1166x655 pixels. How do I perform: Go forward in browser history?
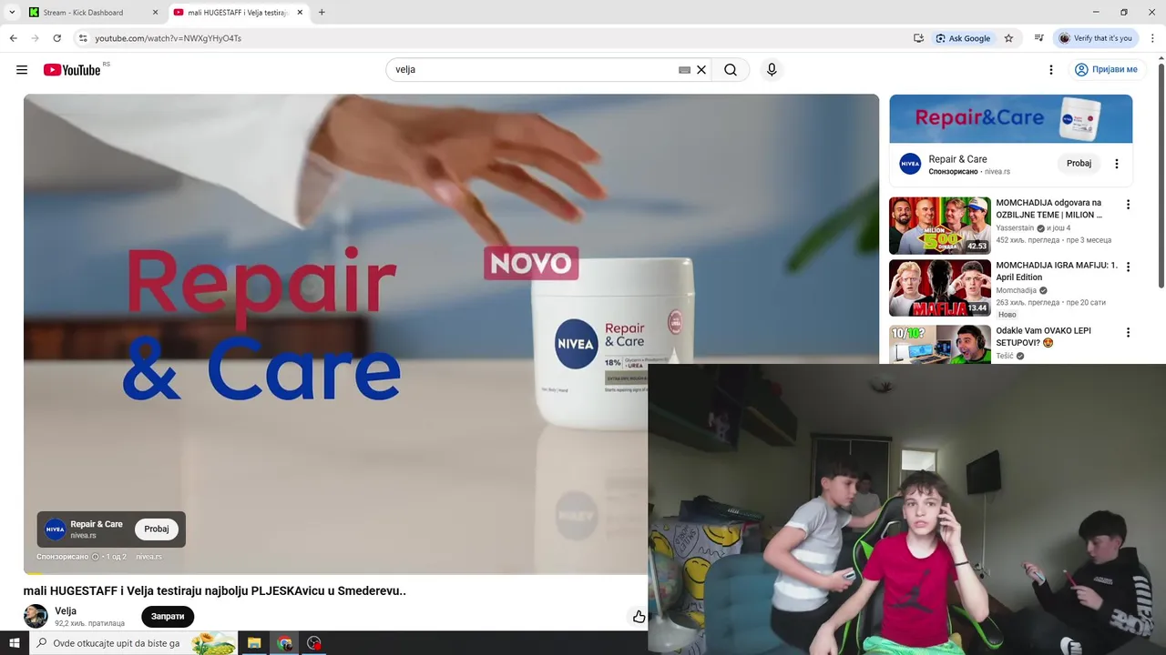[35, 38]
